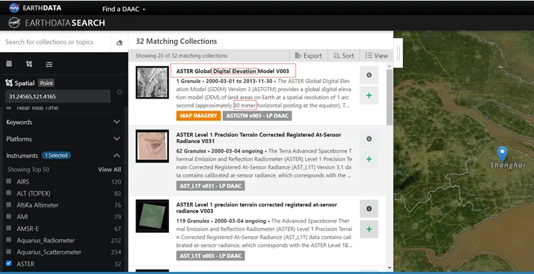Show info for ASTER Global Digital Elevation Model
This screenshot has height=274, width=534.
point(369,75)
